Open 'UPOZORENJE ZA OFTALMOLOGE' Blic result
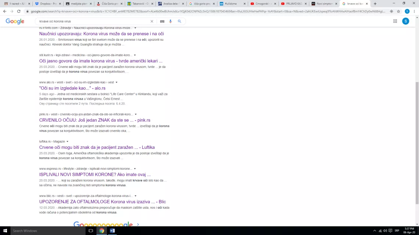This screenshot has width=419, height=235. click(x=103, y=202)
